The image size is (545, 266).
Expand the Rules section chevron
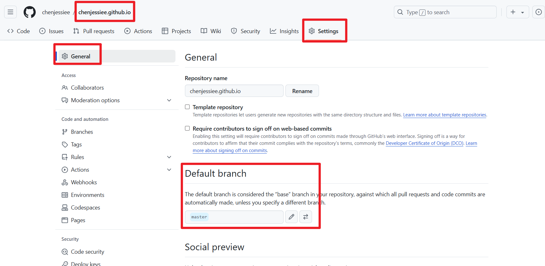pos(169,157)
